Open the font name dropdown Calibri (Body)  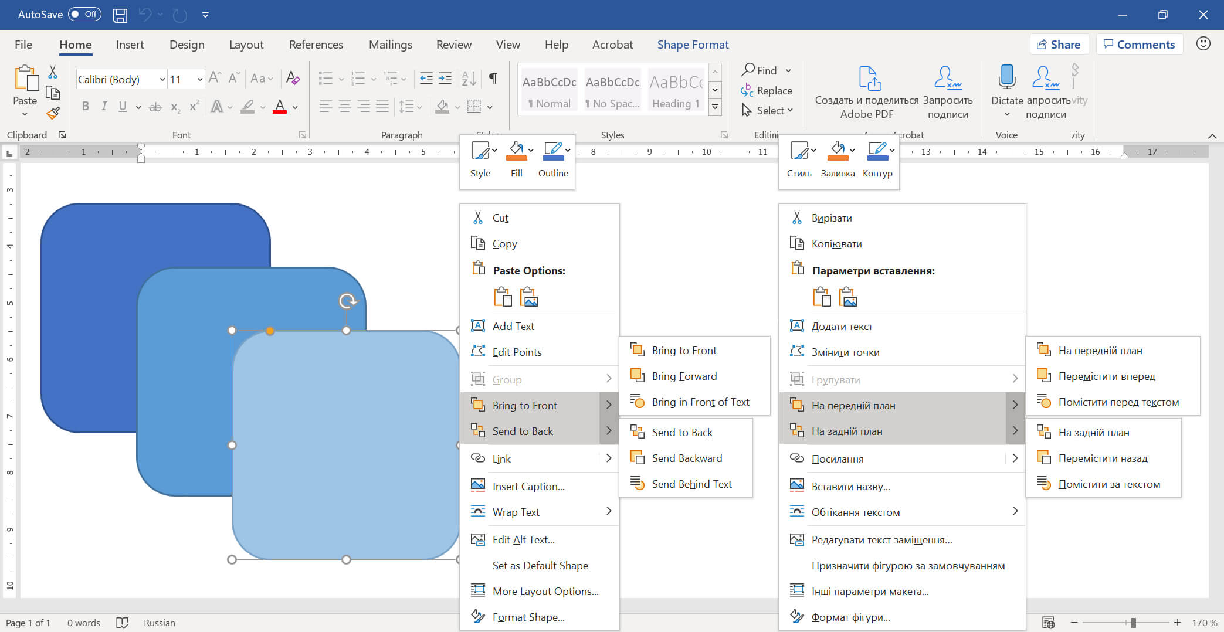(x=162, y=79)
